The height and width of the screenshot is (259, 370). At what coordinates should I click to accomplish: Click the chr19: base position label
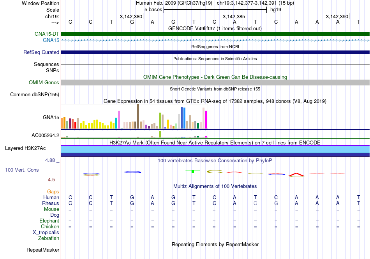(52, 16)
